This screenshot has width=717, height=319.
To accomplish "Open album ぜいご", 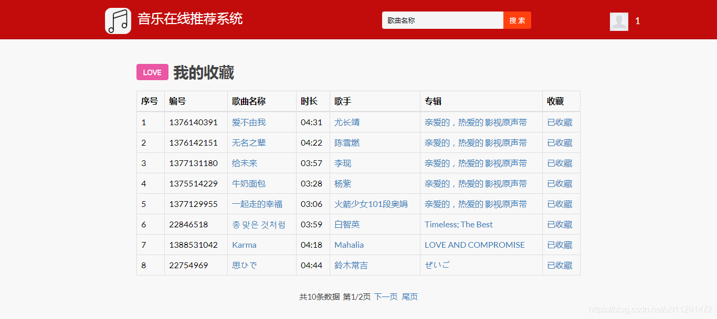I will click(x=437, y=266).
